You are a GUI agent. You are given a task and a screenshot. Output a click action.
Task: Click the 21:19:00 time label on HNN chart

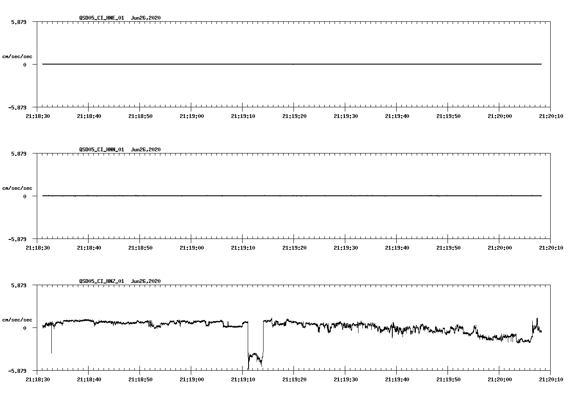(x=192, y=248)
